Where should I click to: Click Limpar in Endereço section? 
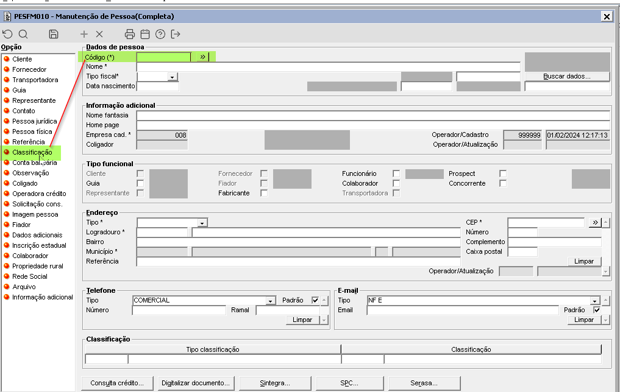584,261
